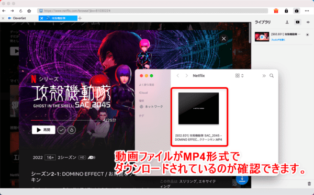Viewport: 314px width, 195px height.
Task: Open the three-dot more menu
Action: (307, 11)
